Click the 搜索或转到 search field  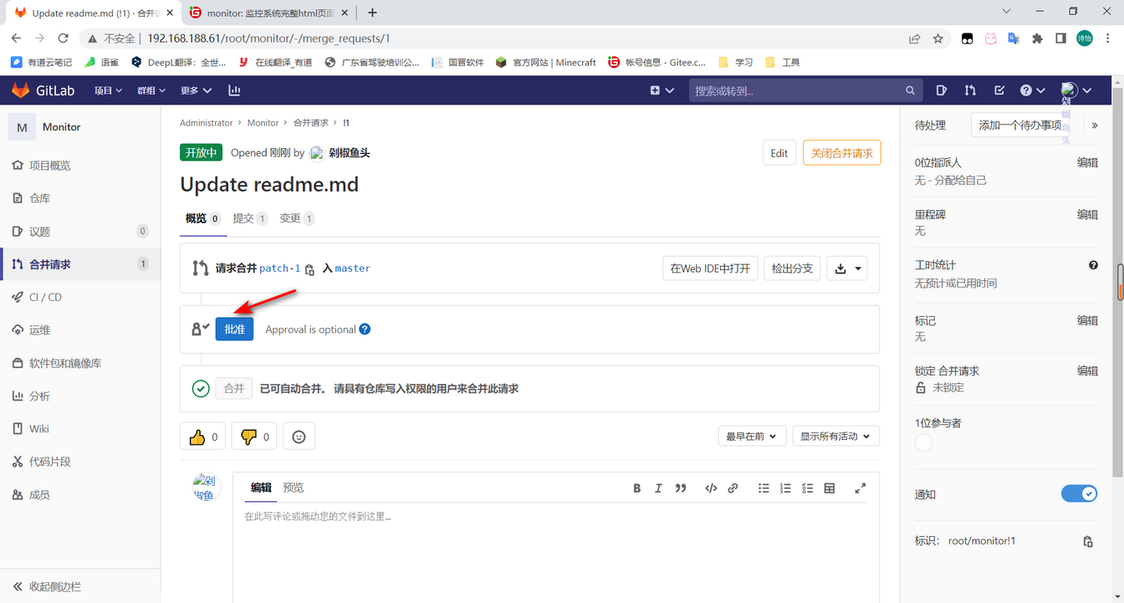(803, 89)
